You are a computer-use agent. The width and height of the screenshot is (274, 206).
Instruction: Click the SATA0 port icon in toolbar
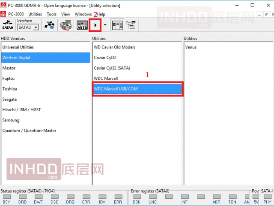click(x=8, y=25)
